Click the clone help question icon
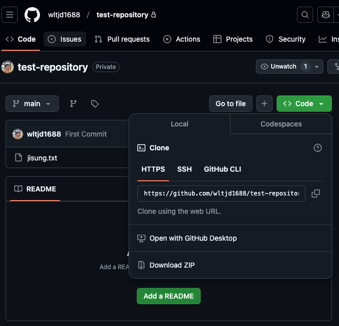Image resolution: width=339 pixels, height=326 pixels. 318,148
